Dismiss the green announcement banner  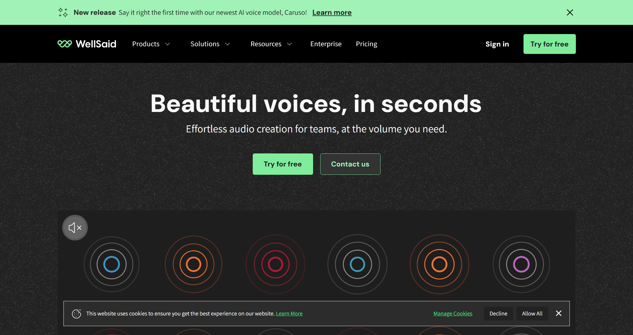click(x=570, y=12)
